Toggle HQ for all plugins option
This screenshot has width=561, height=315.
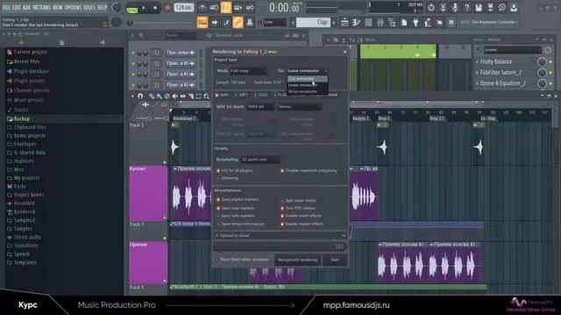pos(234,171)
